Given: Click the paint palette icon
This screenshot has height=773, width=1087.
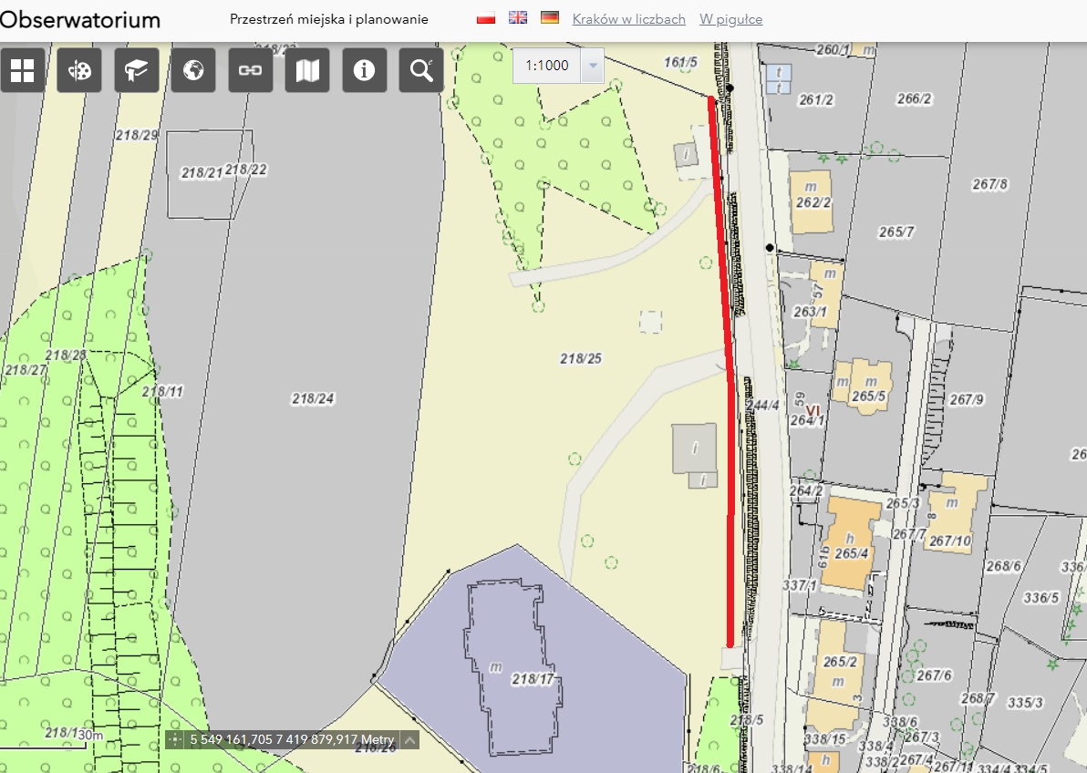Looking at the screenshot, I should tap(79, 70).
